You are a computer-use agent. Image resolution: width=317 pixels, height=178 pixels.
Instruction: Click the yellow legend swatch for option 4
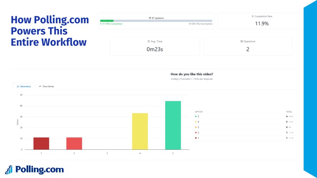196,122
